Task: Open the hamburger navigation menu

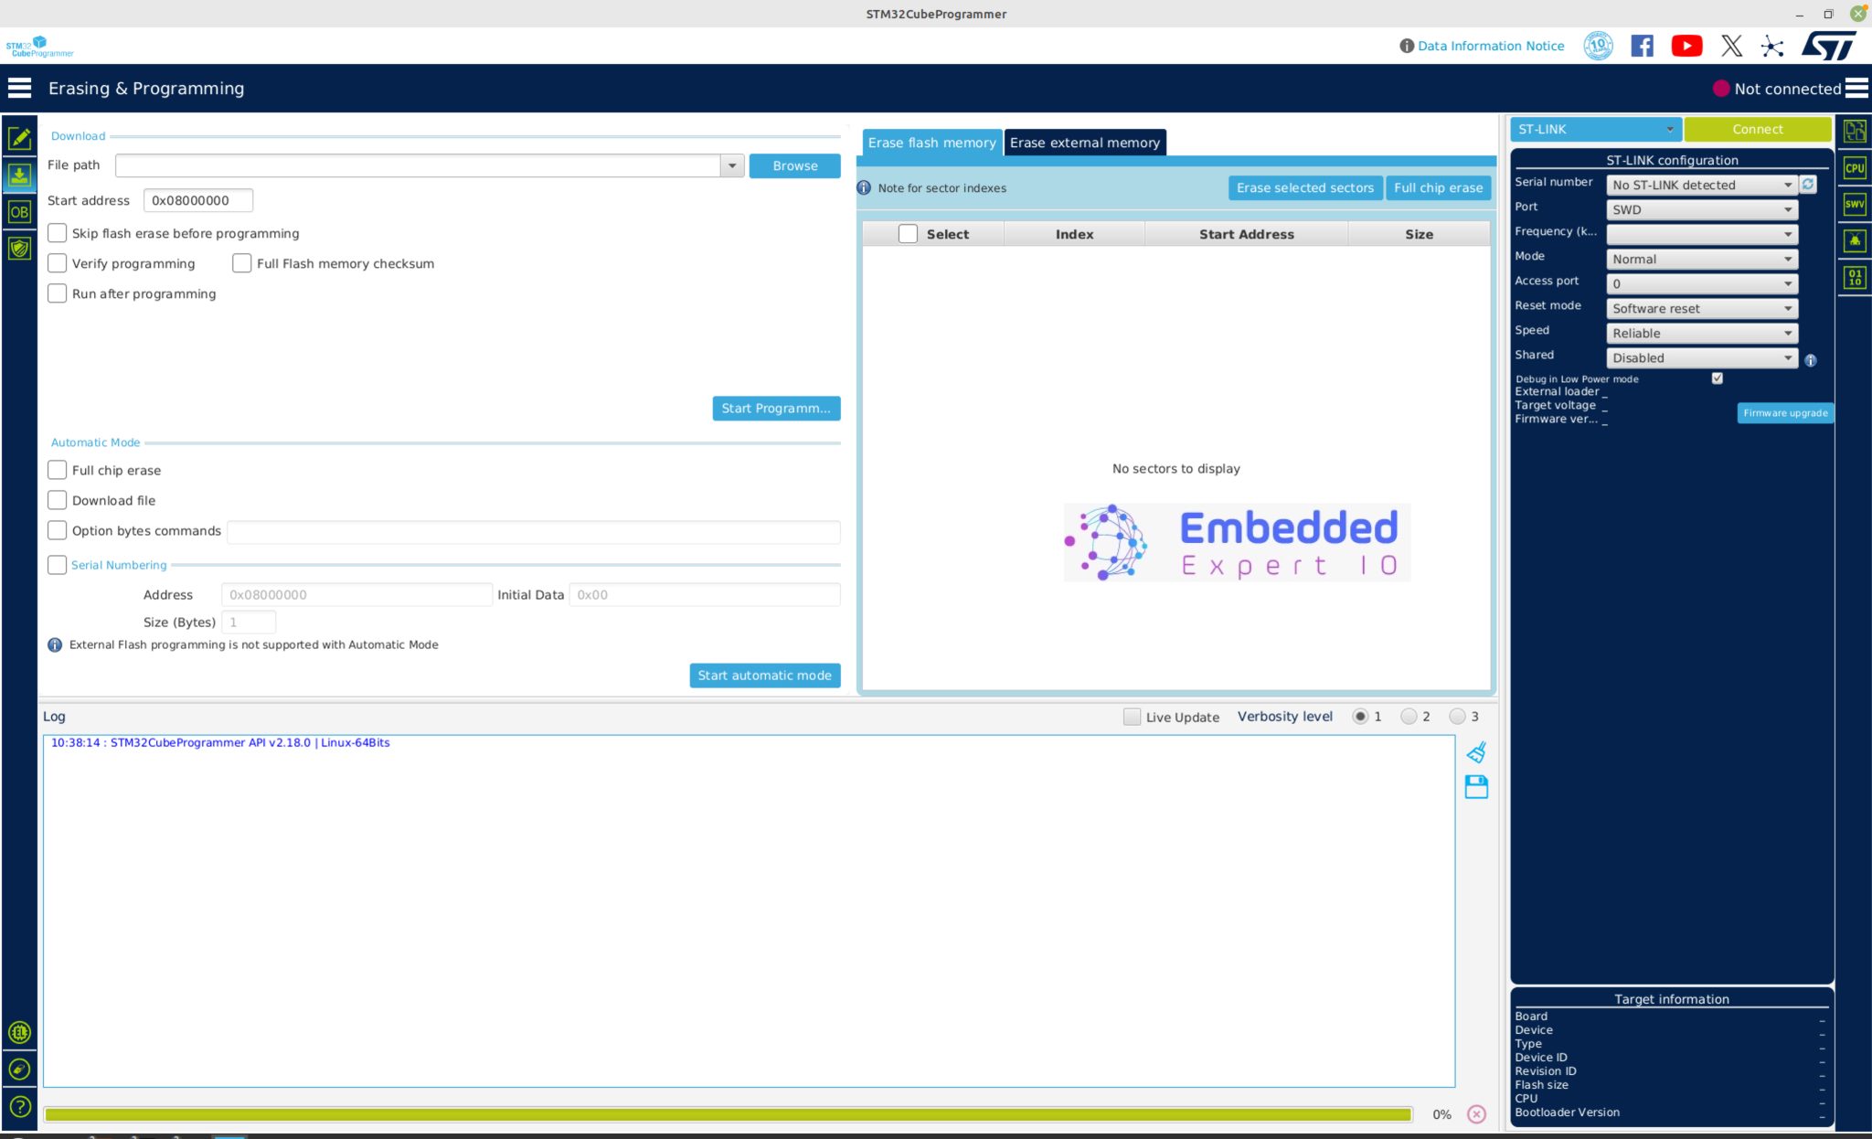Action: (x=19, y=87)
